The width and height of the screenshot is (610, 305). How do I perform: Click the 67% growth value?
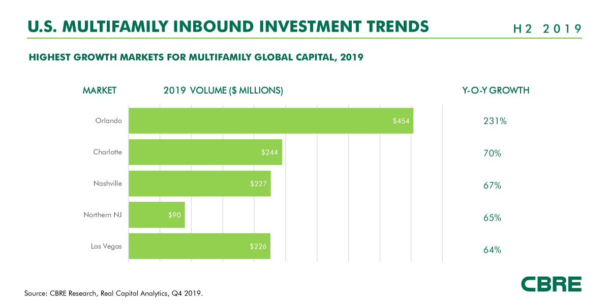tap(493, 186)
